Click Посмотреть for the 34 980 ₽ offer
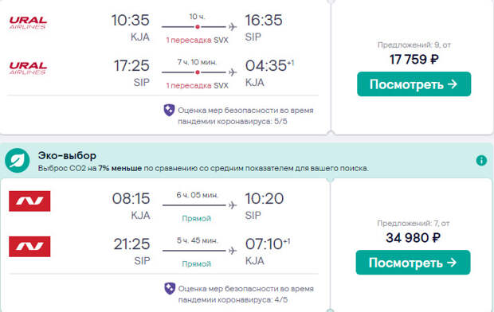 click(413, 263)
